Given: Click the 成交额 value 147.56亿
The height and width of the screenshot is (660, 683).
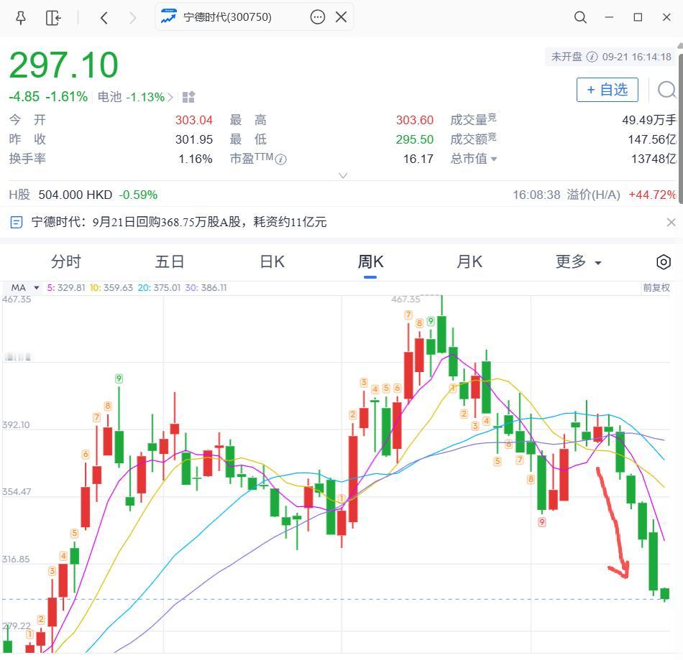Looking at the screenshot, I should pos(651,139).
